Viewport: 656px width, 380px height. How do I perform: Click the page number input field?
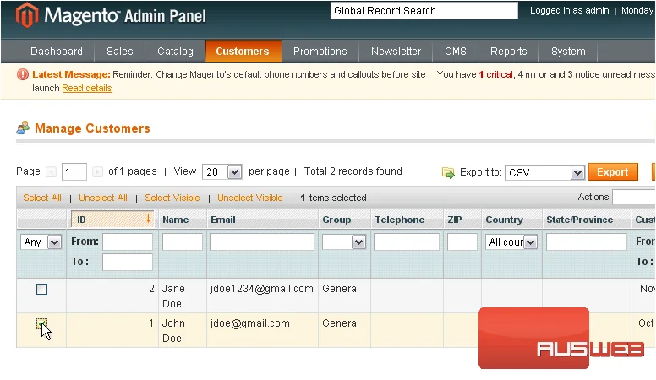(x=74, y=171)
